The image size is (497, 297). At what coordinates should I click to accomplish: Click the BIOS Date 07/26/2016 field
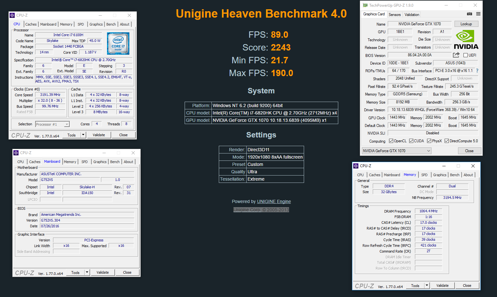click(87, 226)
